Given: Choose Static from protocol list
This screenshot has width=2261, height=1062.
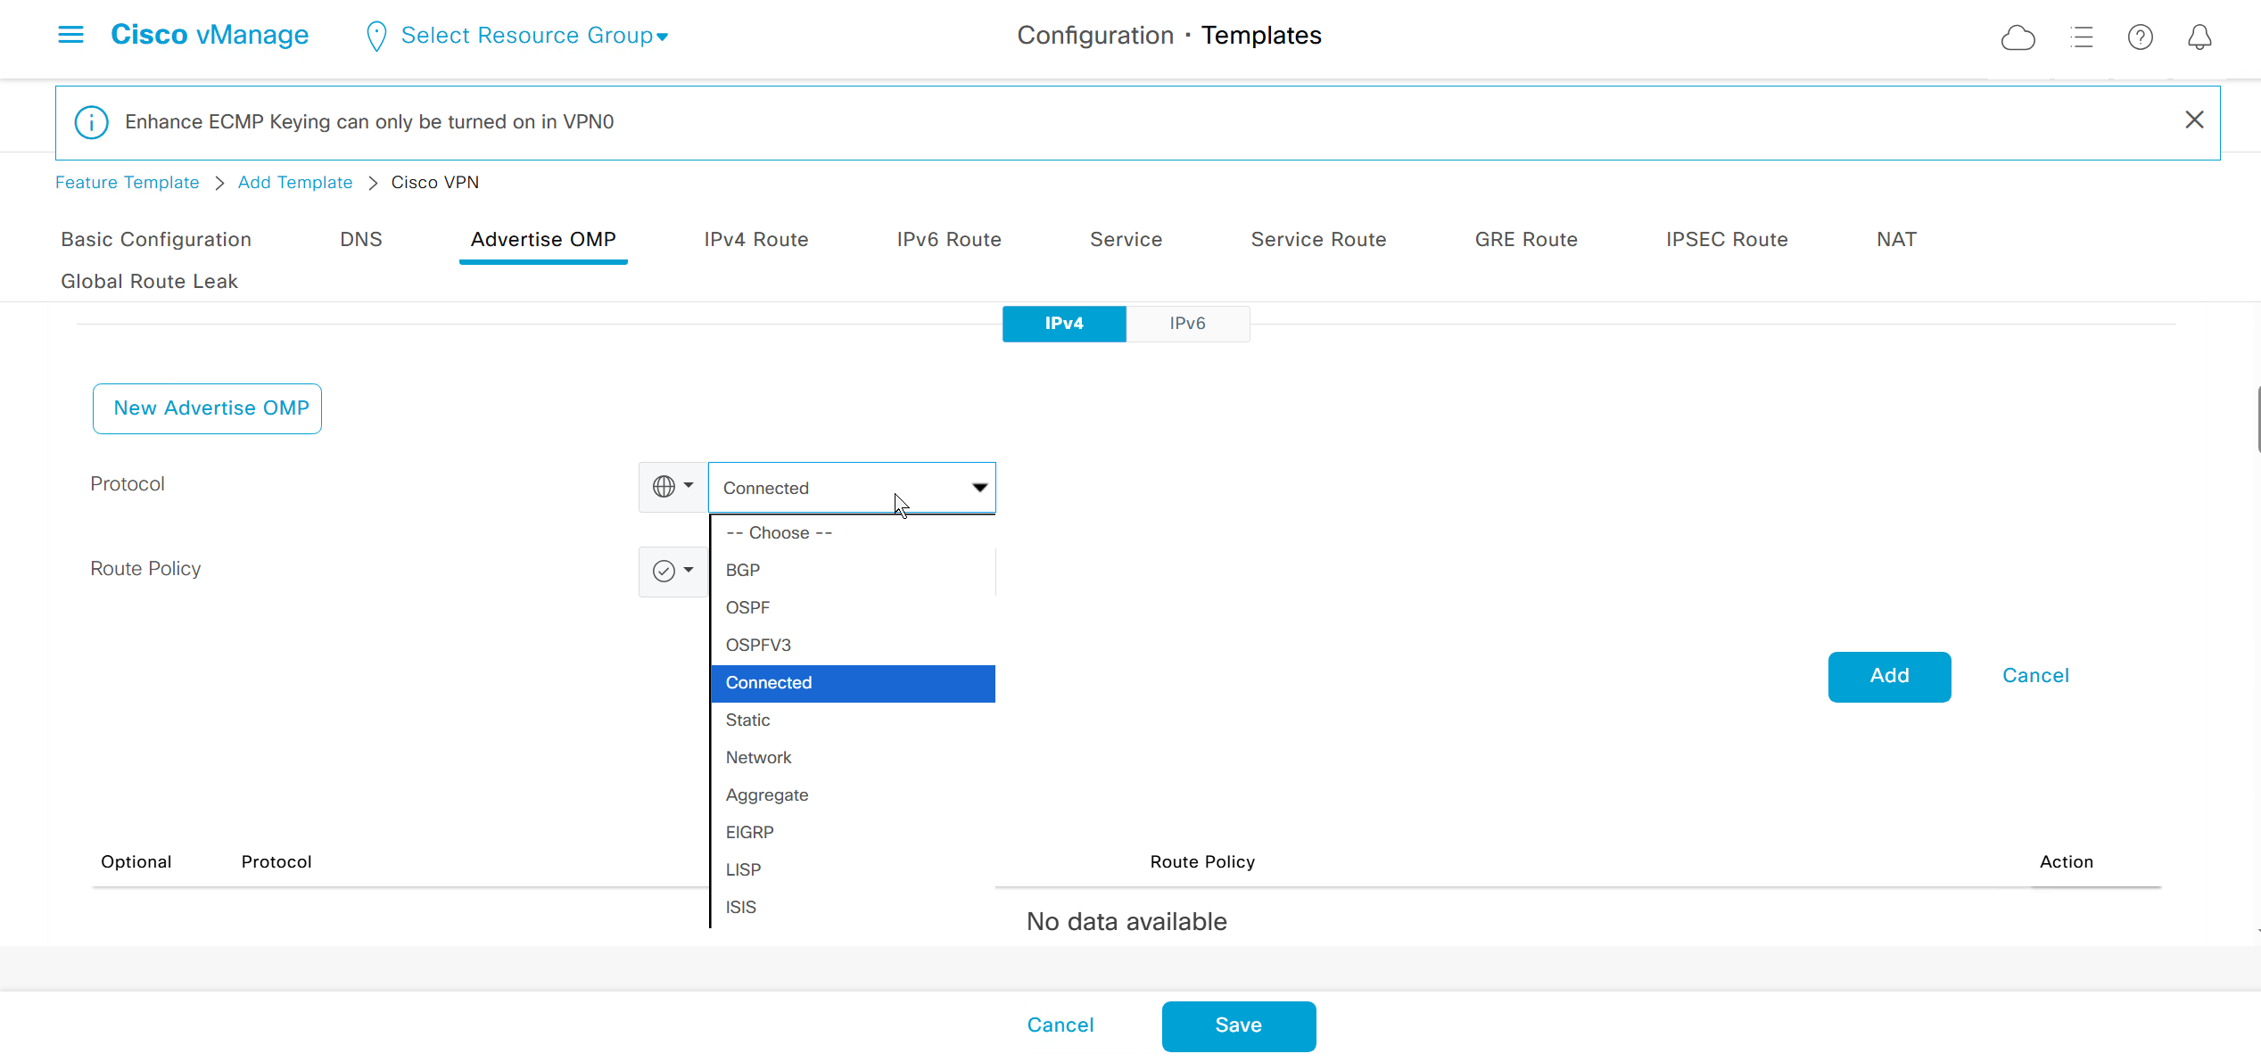Looking at the screenshot, I should click(747, 720).
